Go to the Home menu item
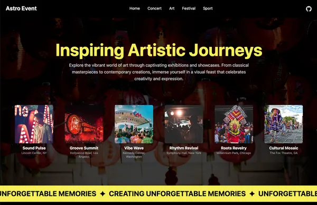Image resolution: width=317 pixels, height=205 pixels. pyautogui.click(x=135, y=8)
